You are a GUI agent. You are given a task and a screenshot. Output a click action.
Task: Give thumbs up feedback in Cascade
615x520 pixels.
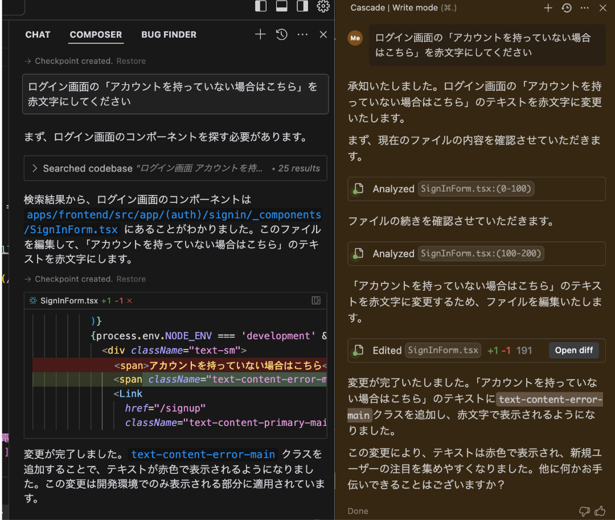pyautogui.click(x=600, y=511)
